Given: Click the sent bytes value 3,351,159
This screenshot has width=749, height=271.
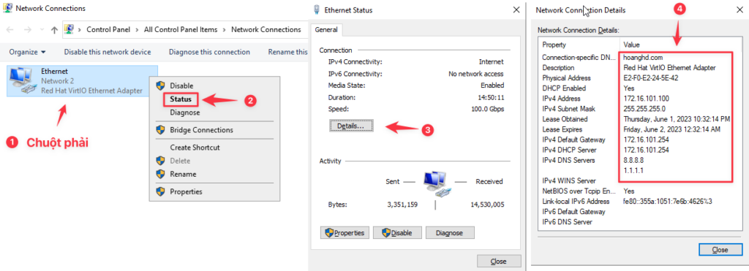Looking at the screenshot, I should tap(403, 205).
